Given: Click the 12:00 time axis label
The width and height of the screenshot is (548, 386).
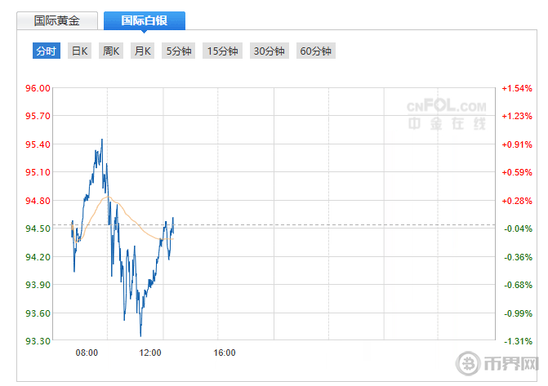Looking at the screenshot, I should pos(150,353).
